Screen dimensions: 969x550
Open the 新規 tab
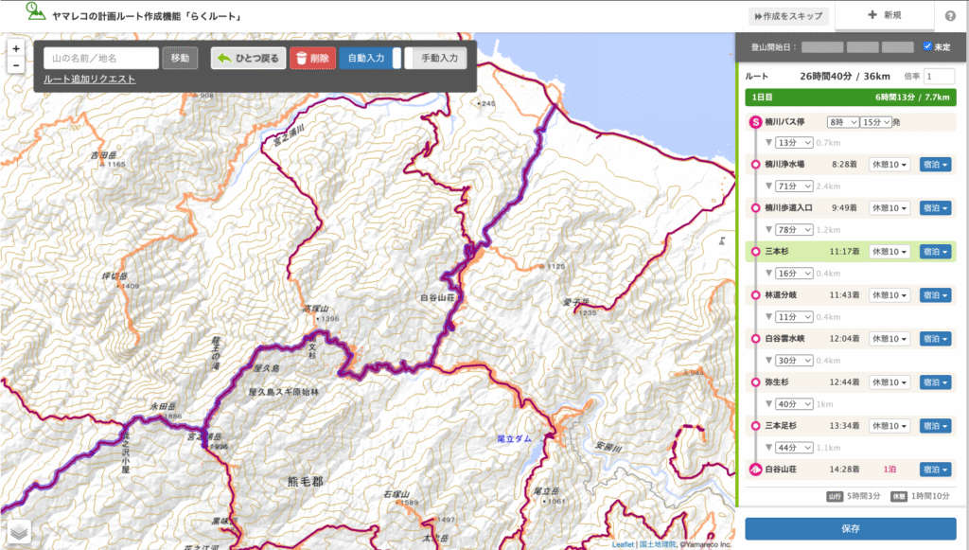pos(885,15)
